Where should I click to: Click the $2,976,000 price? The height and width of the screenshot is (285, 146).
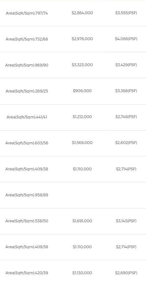click(82, 39)
